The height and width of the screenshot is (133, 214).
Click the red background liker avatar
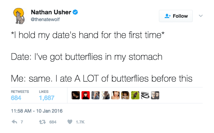pos(86,95)
